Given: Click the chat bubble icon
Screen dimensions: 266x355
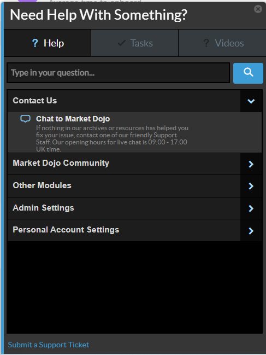Looking at the screenshot, I should pos(25,119).
